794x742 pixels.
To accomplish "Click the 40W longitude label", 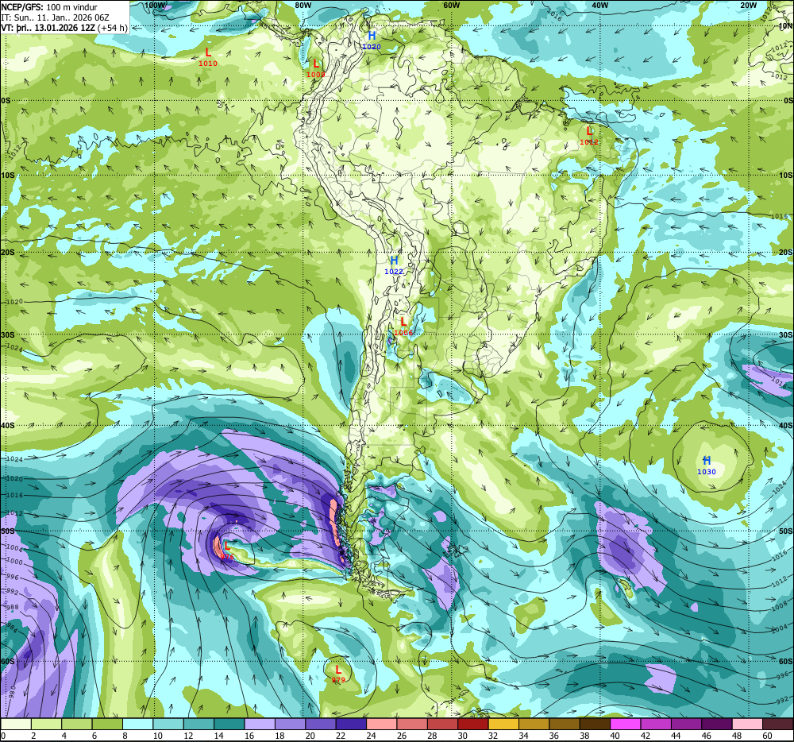I will point(599,5).
